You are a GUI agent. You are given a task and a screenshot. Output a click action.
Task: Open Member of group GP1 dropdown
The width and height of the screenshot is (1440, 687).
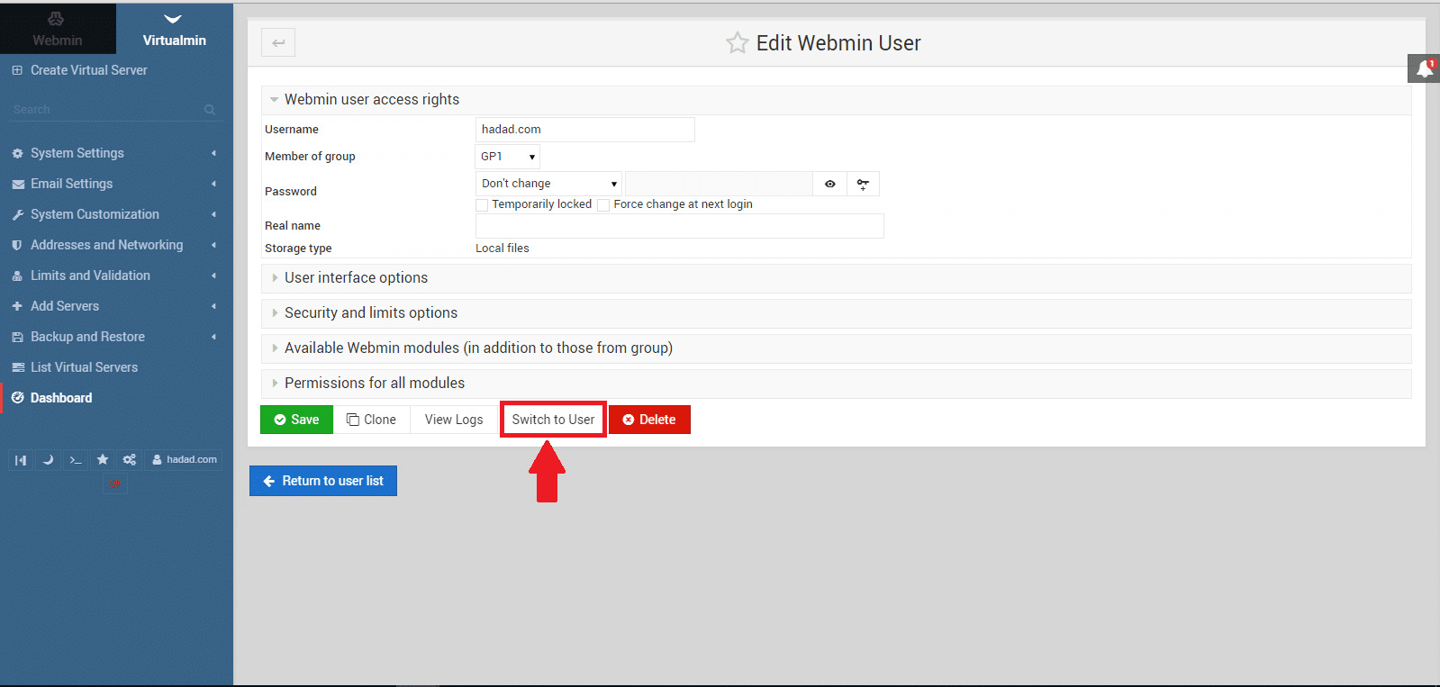507,157
